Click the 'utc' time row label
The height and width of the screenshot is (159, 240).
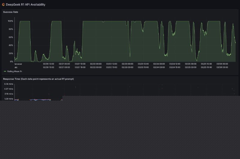pos(16,67)
